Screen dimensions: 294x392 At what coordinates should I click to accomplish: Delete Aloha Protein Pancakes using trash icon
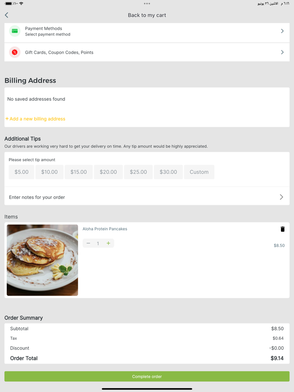(282, 229)
